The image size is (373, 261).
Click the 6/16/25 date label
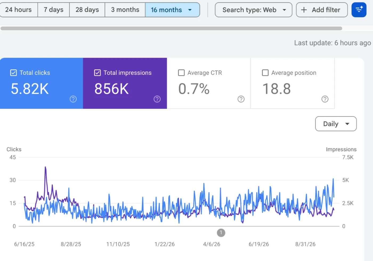(24, 244)
